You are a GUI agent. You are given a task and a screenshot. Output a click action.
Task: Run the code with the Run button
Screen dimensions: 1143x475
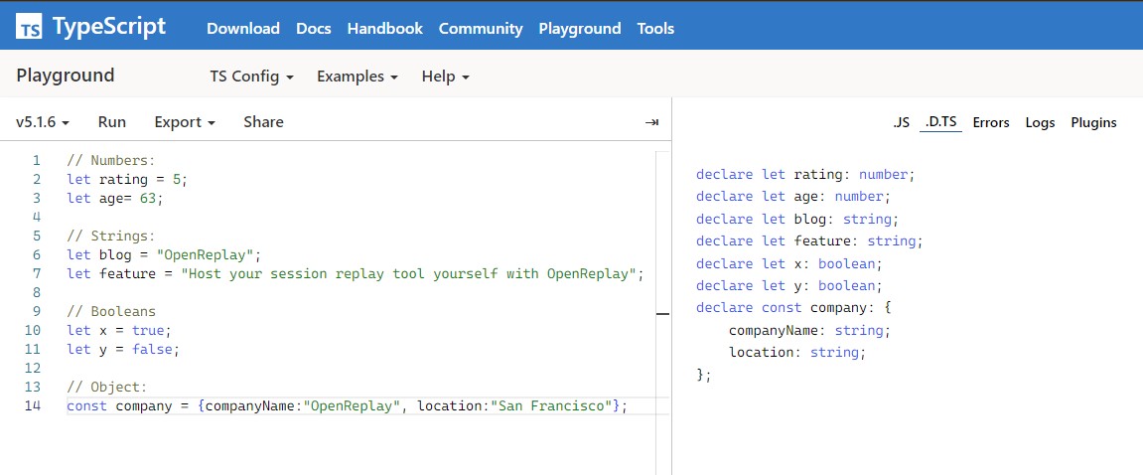click(x=111, y=122)
